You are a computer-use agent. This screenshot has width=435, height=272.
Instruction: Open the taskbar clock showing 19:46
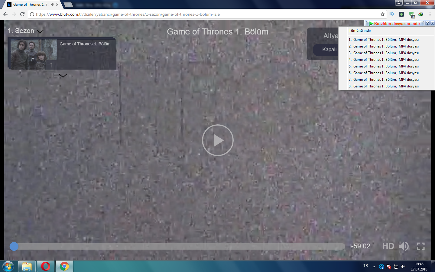pos(419,267)
